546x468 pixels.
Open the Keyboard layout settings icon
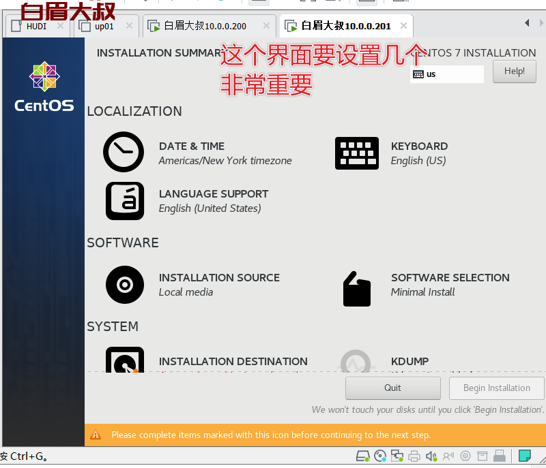point(356,153)
